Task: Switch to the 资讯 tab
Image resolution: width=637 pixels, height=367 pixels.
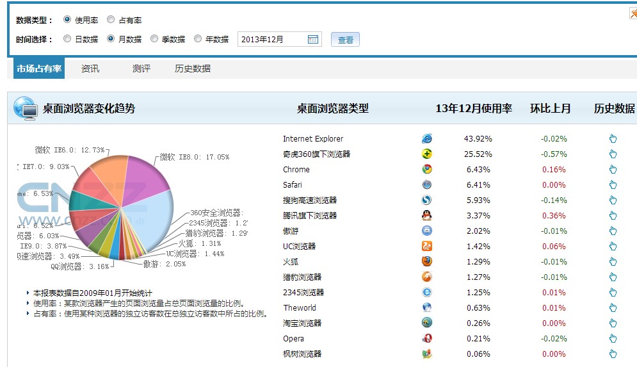Action: coord(90,69)
